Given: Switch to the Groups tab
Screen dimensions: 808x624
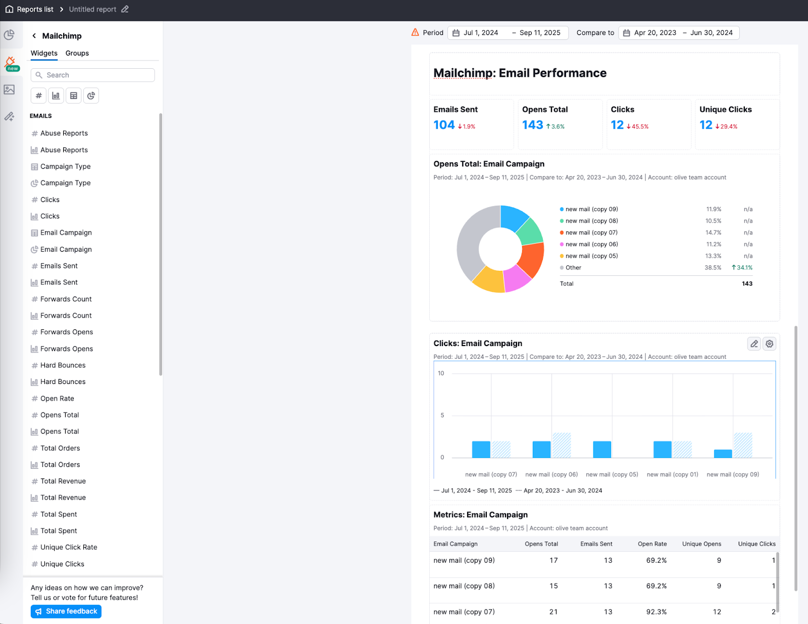Looking at the screenshot, I should pyautogui.click(x=77, y=53).
